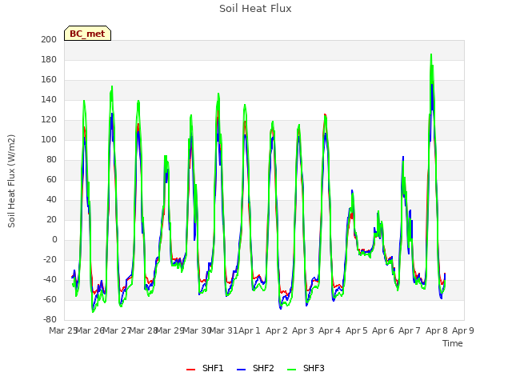The image size is (512, 384).
Task: Click the Apr 5 x-axis label
Action: (x=357, y=330)
